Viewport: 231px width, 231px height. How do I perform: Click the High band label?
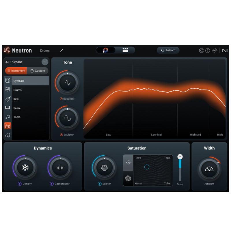click(x=220, y=135)
